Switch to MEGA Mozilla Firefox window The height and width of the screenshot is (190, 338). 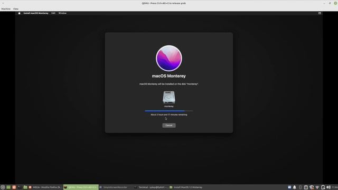[45, 187]
